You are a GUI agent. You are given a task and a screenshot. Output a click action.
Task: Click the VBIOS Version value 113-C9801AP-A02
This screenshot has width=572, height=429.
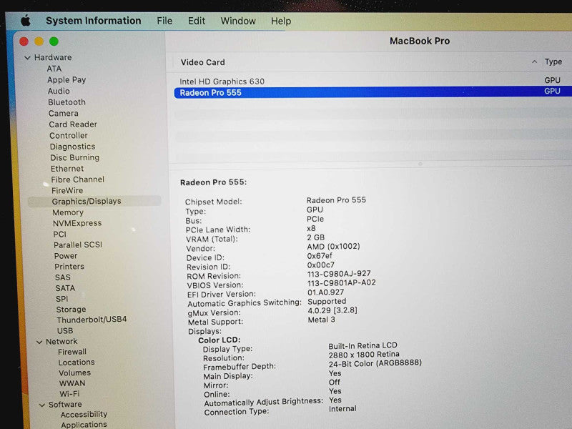pyautogui.click(x=342, y=282)
